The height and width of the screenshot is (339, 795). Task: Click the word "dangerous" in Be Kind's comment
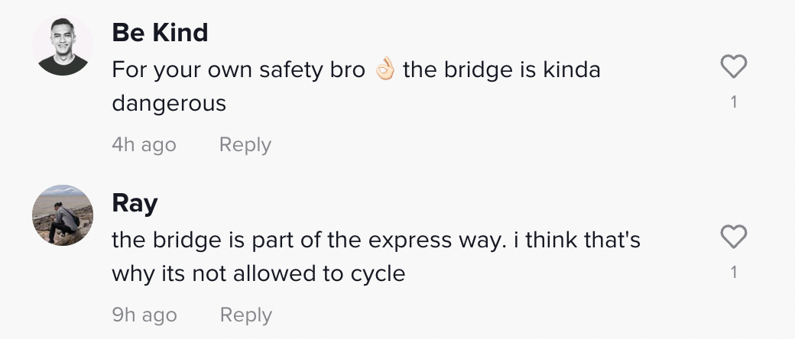click(x=169, y=102)
